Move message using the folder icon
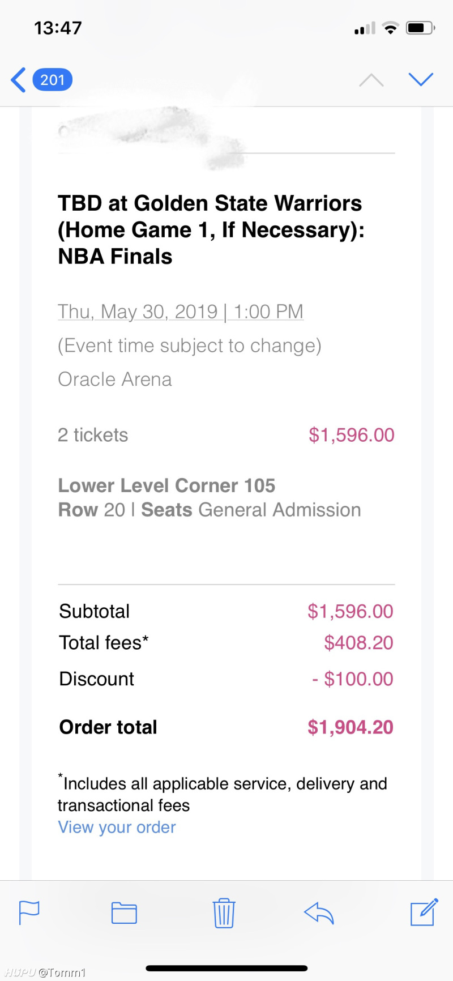 (124, 912)
